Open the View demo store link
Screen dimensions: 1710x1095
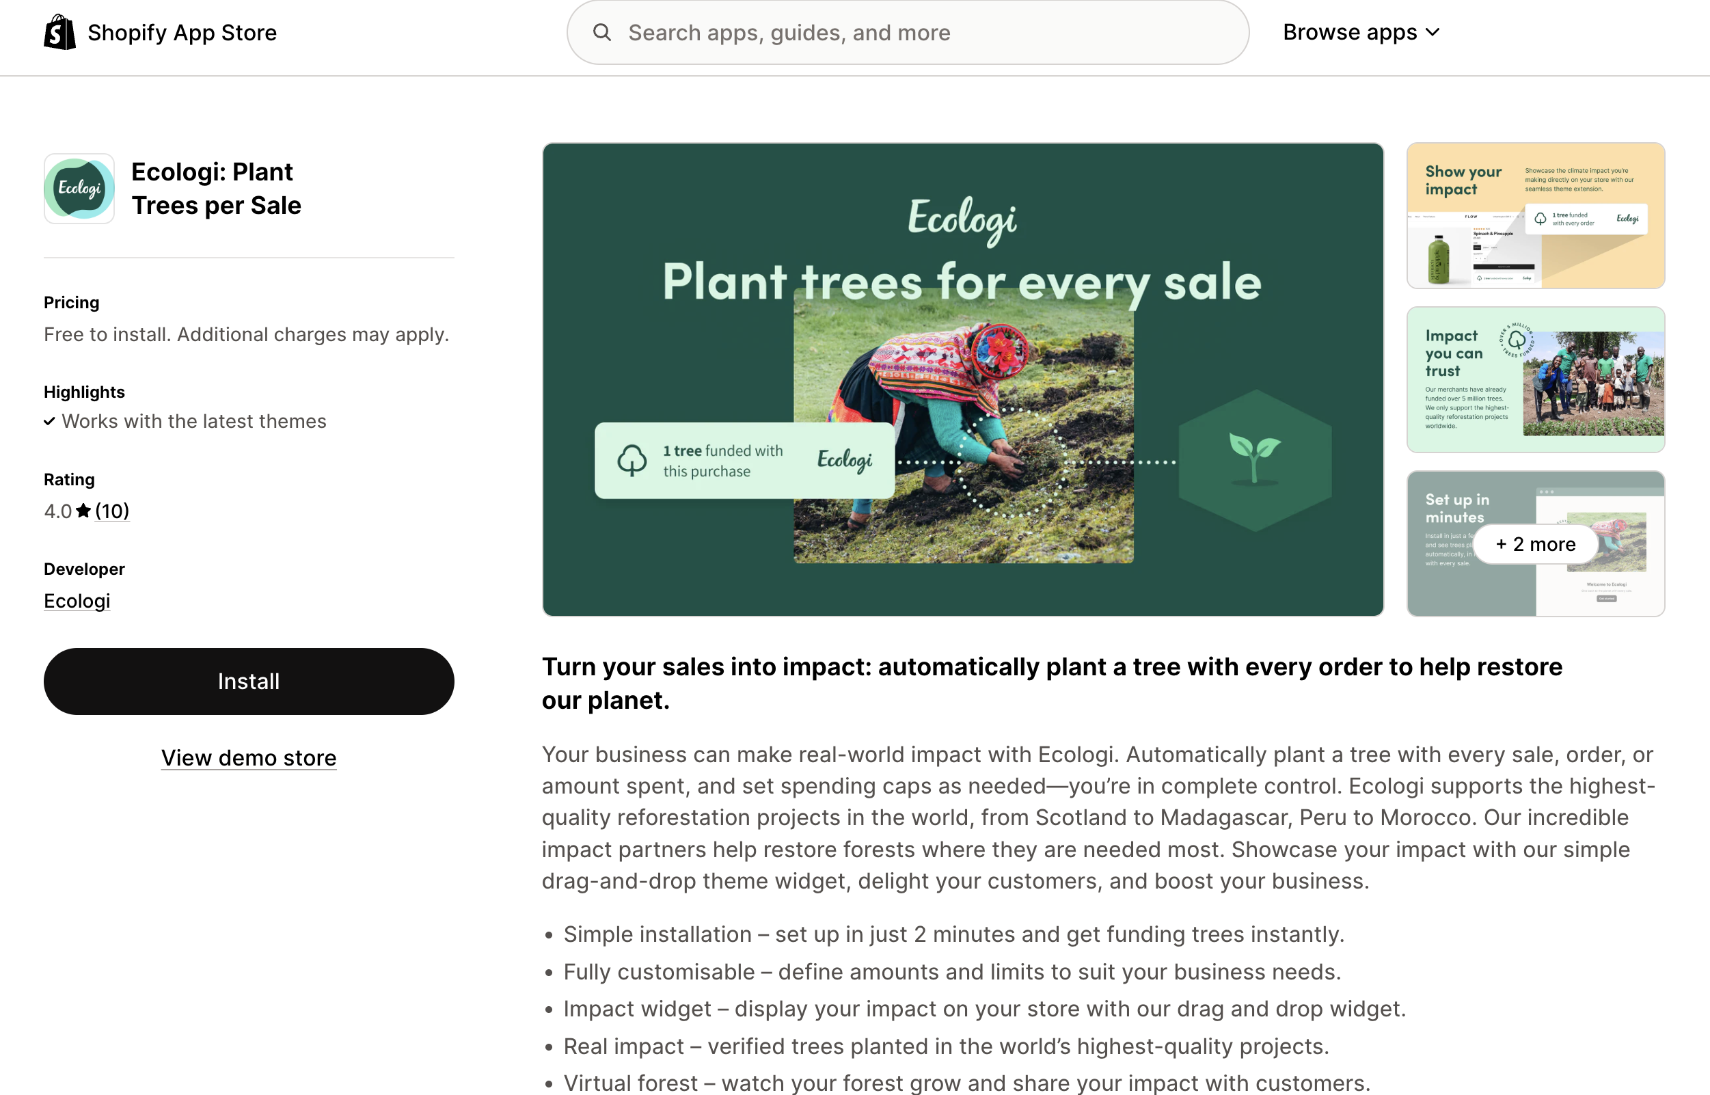249,758
